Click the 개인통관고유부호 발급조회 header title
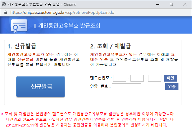This screenshot has width=192, height=135. (x=69, y=26)
